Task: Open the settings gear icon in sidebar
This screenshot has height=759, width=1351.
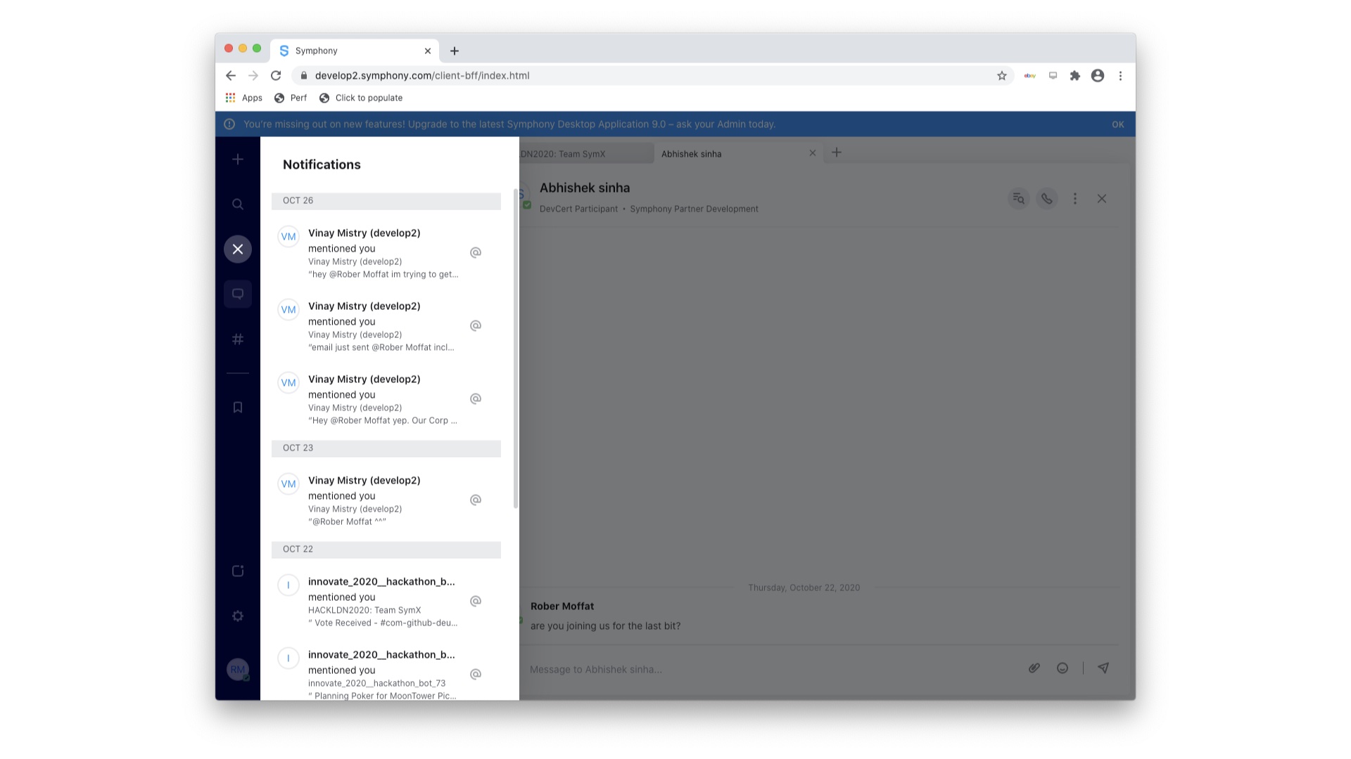Action: click(x=239, y=616)
